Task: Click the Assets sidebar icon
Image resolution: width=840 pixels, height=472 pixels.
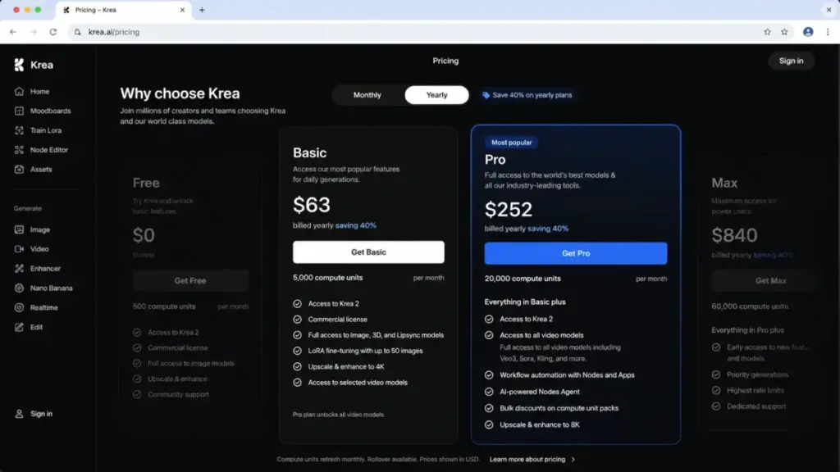Action: tap(20, 169)
